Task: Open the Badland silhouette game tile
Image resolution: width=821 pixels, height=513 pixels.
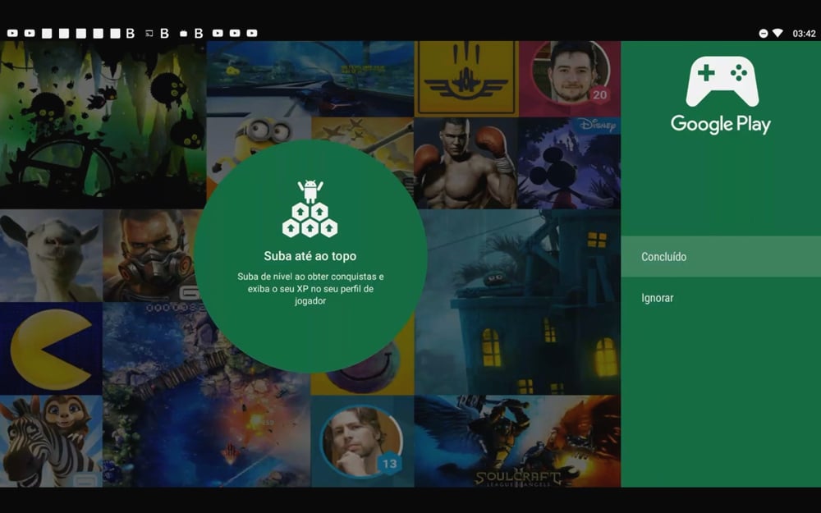Action: (103, 125)
